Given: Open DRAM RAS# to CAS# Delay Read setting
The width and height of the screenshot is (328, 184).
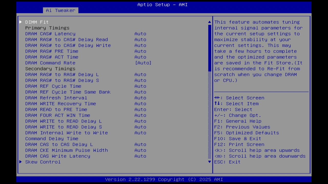Looking at the screenshot, I should tap(77, 39).
